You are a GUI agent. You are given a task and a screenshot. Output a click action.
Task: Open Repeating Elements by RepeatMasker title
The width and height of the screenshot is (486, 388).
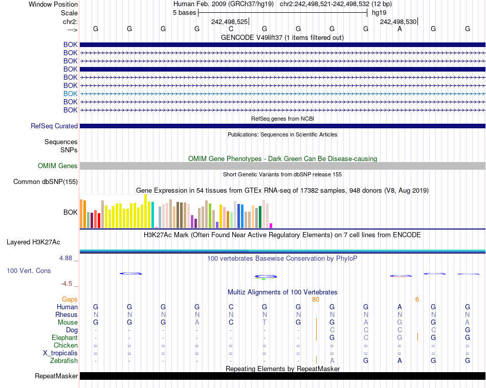pos(282,369)
